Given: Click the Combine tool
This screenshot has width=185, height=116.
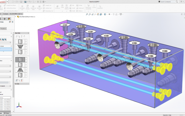Looking at the screenshot, I should click(x=57, y=7).
